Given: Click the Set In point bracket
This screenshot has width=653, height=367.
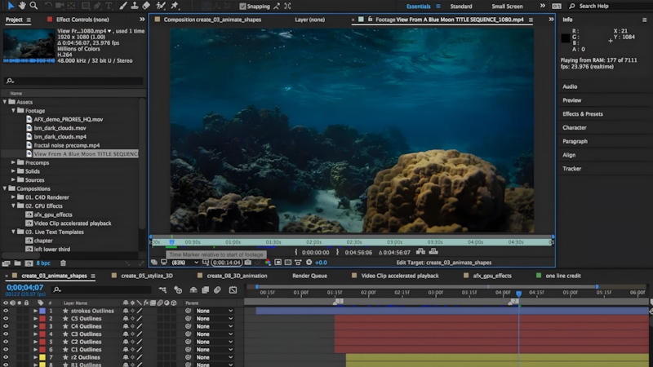Looking at the screenshot, I should coord(296,252).
